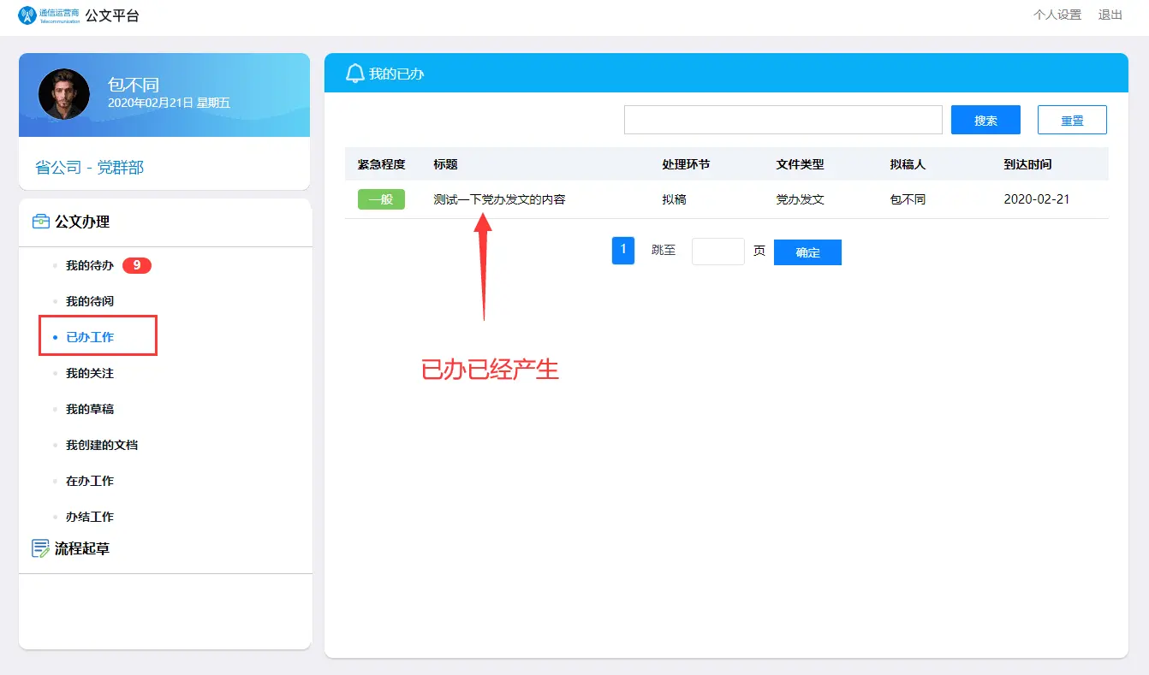1149x675 pixels.
Task: Click 退出 to log out
Action: coord(1110,15)
